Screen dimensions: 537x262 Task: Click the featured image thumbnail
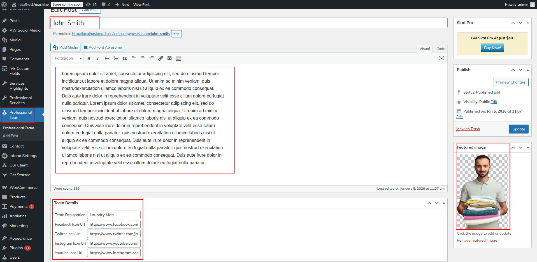(482, 191)
